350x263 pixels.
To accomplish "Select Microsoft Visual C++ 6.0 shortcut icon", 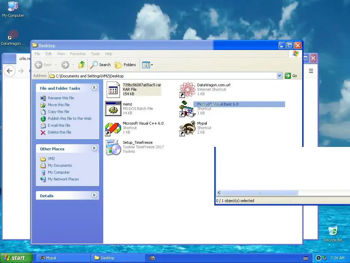I will click(x=113, y=129).
